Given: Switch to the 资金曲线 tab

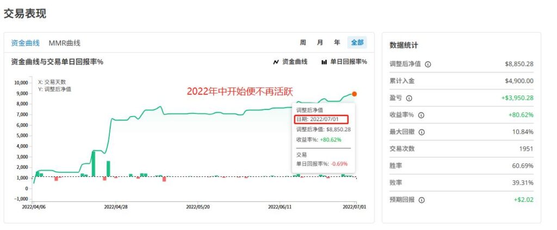Looking at the screenshot, I should 25,43.
